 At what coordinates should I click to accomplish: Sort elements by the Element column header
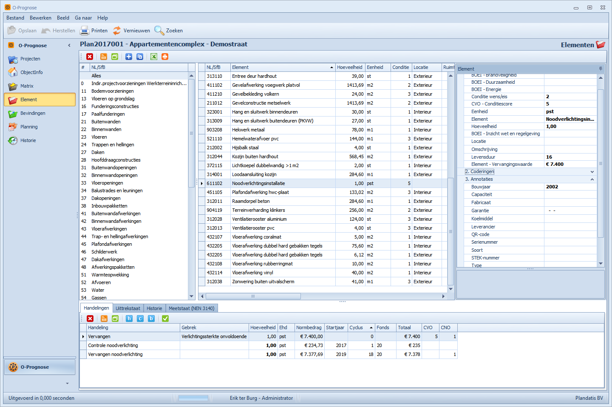(283, 67)
